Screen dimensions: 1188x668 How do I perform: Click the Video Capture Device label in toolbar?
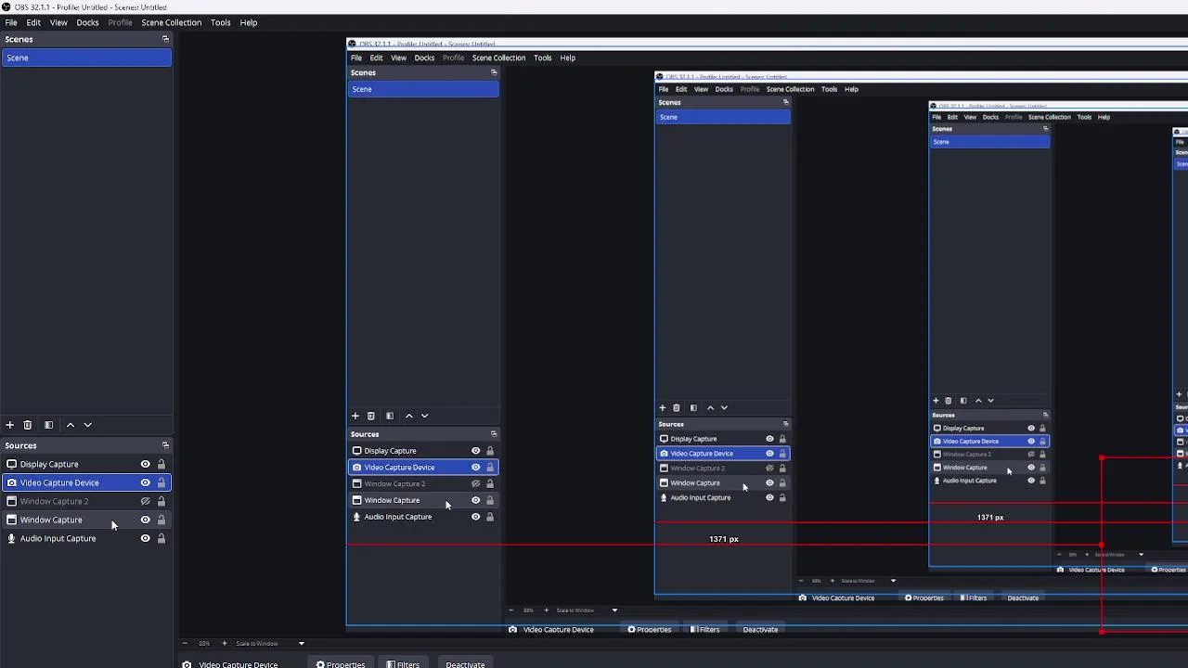click(x=238, y=664)
